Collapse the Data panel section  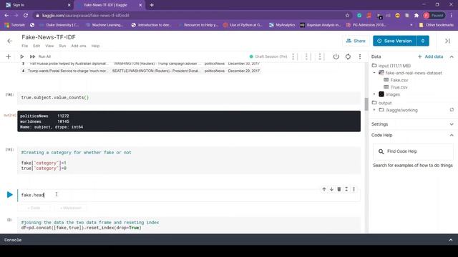coord(452,56)
